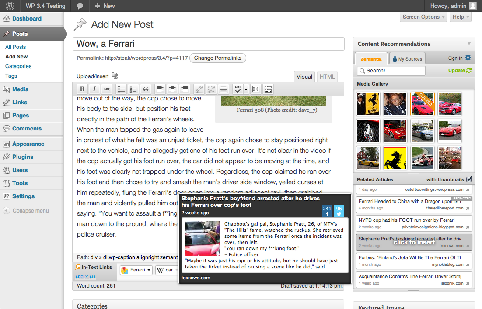Insert an unordered bullet list
The width and height of the screenshot is (482, 309).
[121, 89]
